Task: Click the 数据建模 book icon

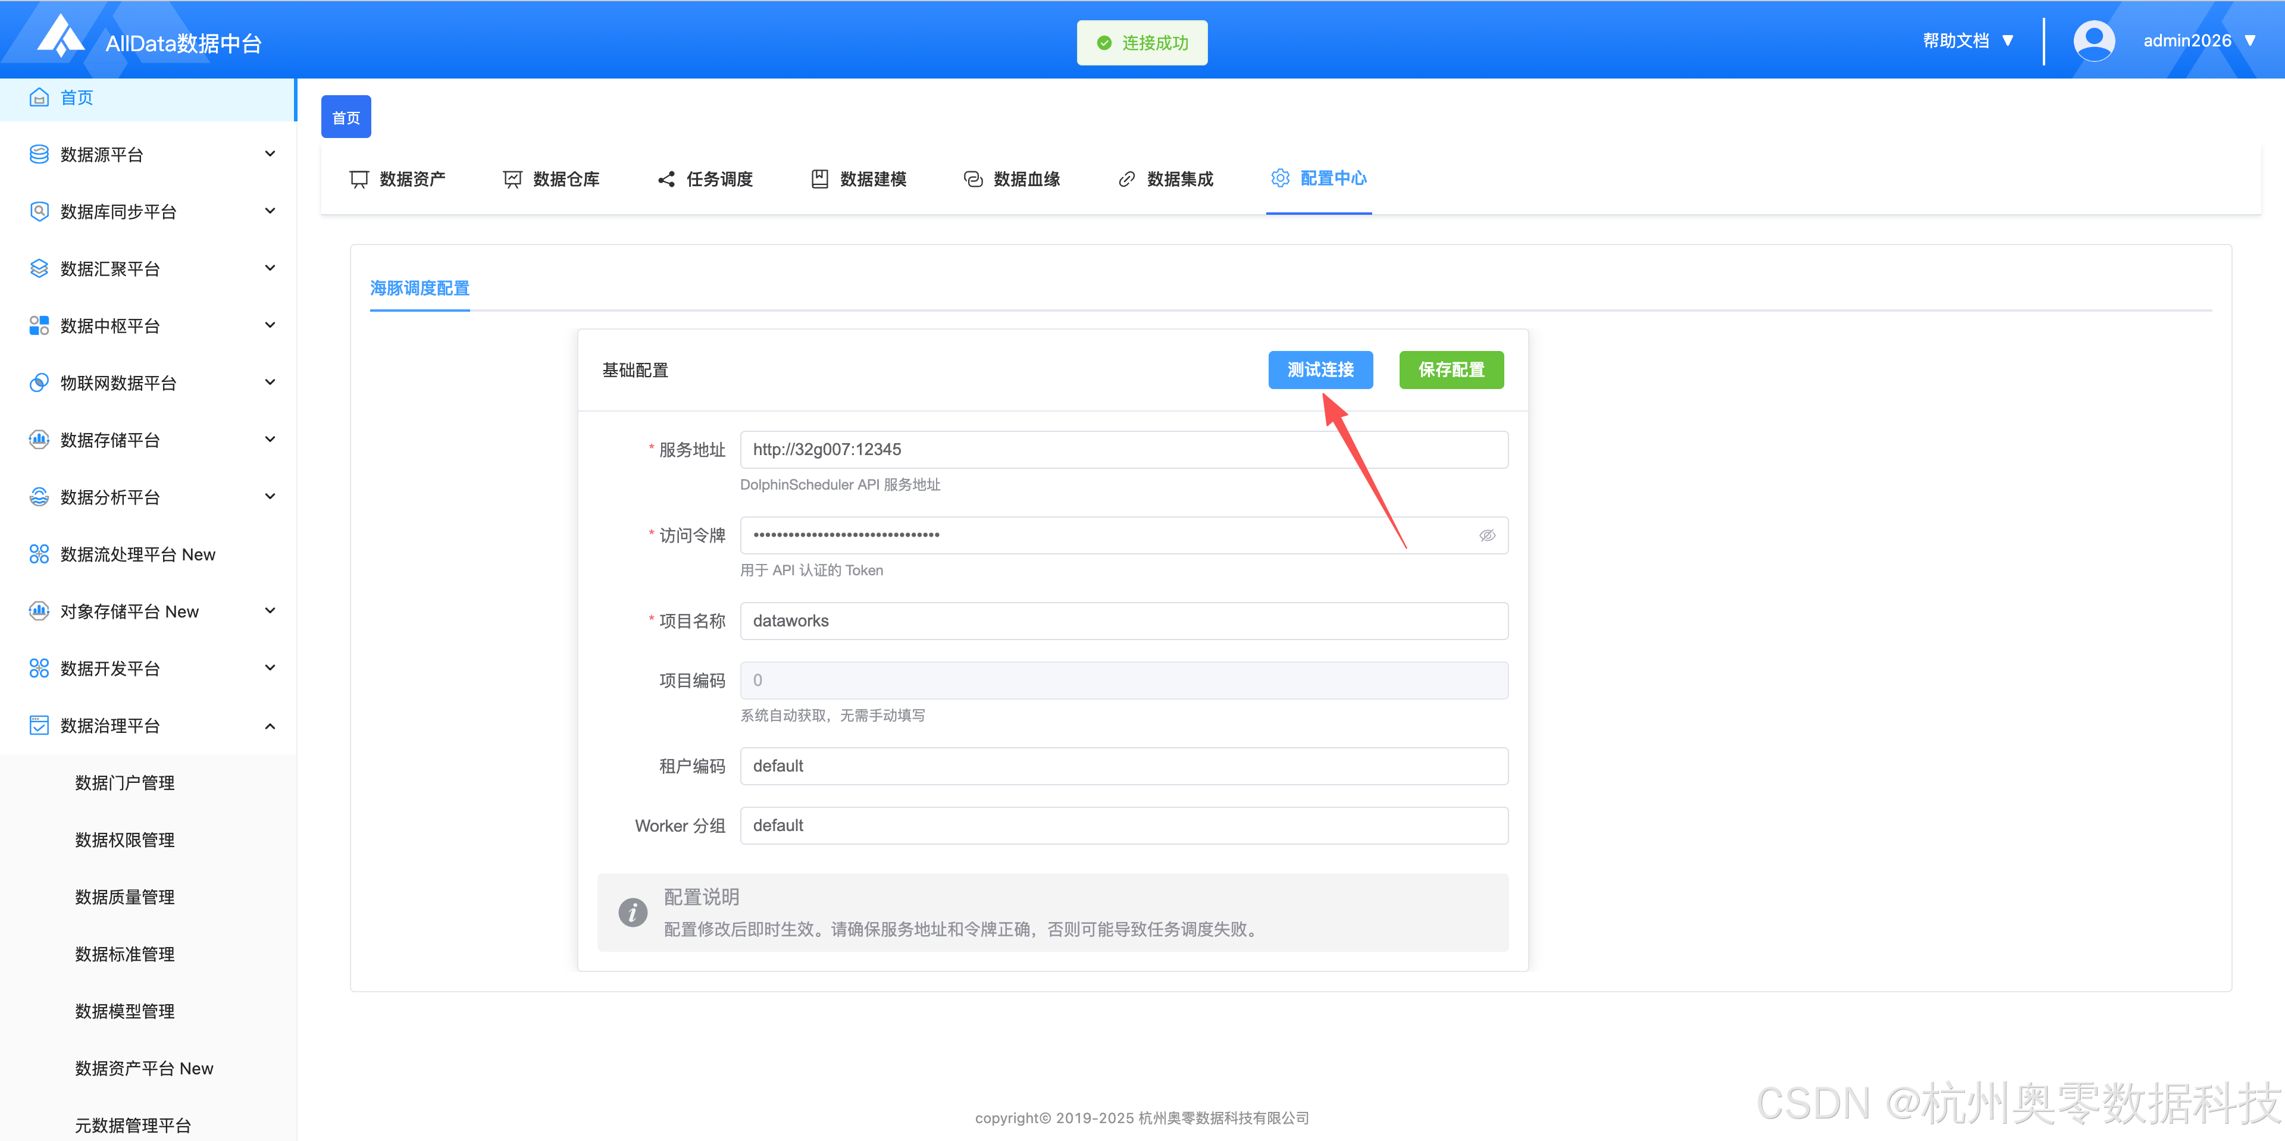Action: point(819,179)
